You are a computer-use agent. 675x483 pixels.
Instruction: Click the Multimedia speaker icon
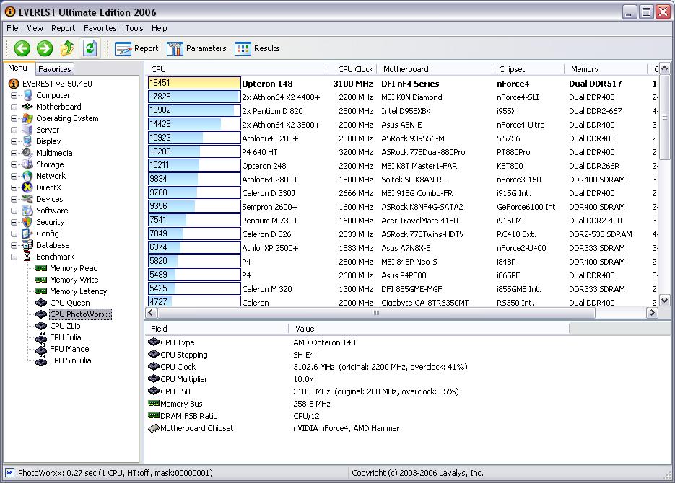(27, 153)
